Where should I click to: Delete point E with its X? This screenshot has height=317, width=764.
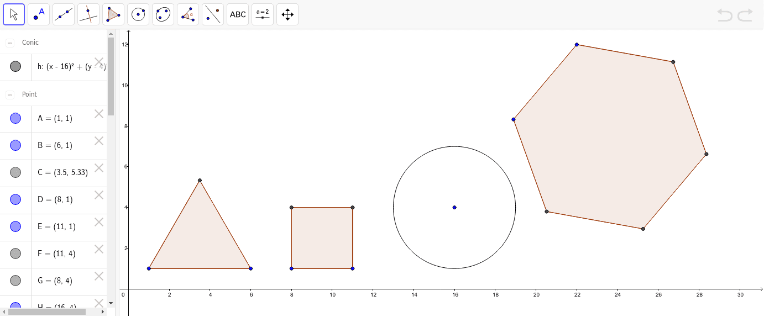[99, 222]
